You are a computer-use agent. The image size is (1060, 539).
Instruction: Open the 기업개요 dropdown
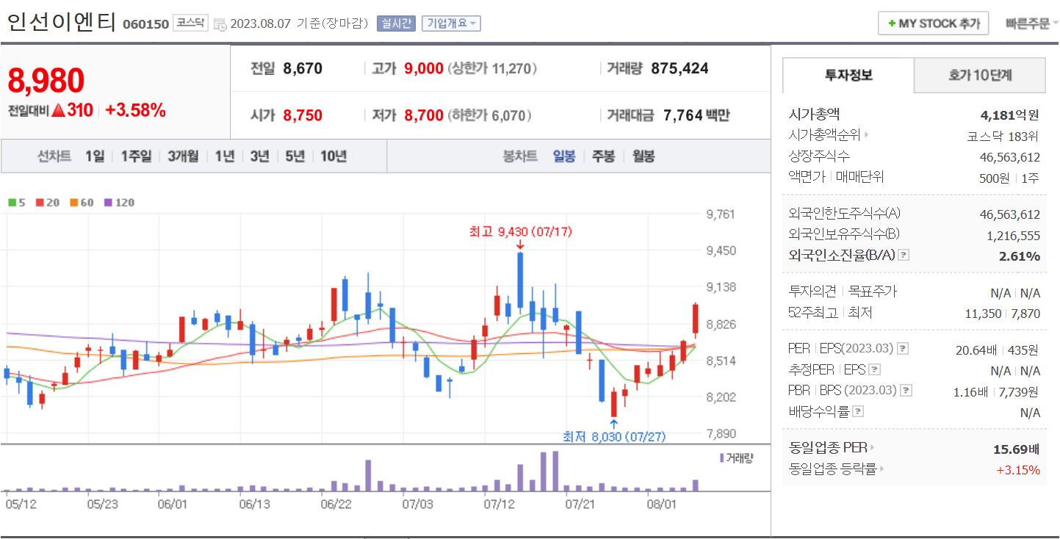pyautogui.click(x=451, y=23)
